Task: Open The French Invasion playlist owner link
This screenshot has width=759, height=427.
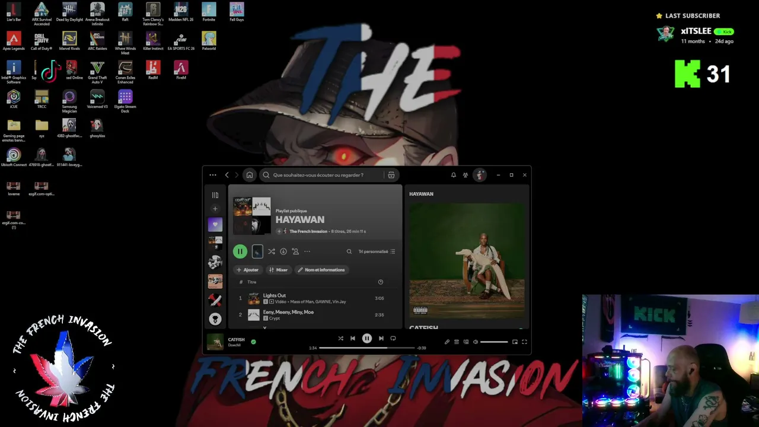Action: pos(308,231)
